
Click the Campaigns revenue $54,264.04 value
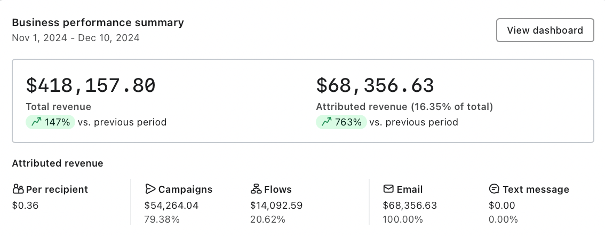click(171, 206)
